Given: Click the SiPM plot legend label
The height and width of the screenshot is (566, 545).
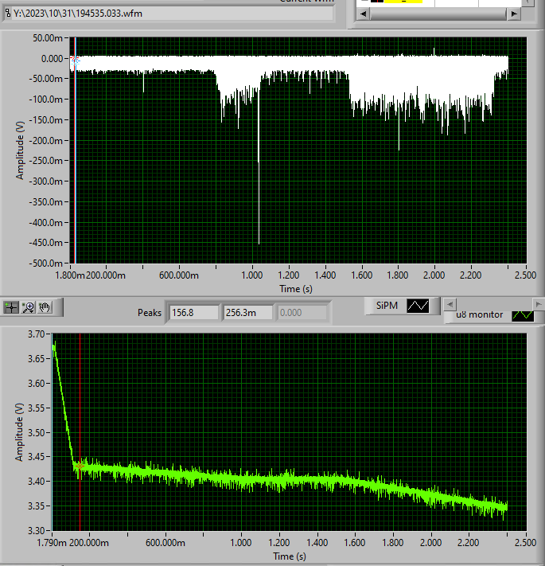Looking at the screenshot, I should click(x=387, y=306).
